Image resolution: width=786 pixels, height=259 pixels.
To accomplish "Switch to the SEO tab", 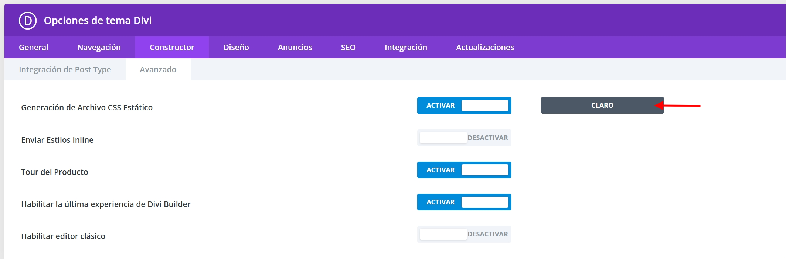I will click(x=348, y=47).
